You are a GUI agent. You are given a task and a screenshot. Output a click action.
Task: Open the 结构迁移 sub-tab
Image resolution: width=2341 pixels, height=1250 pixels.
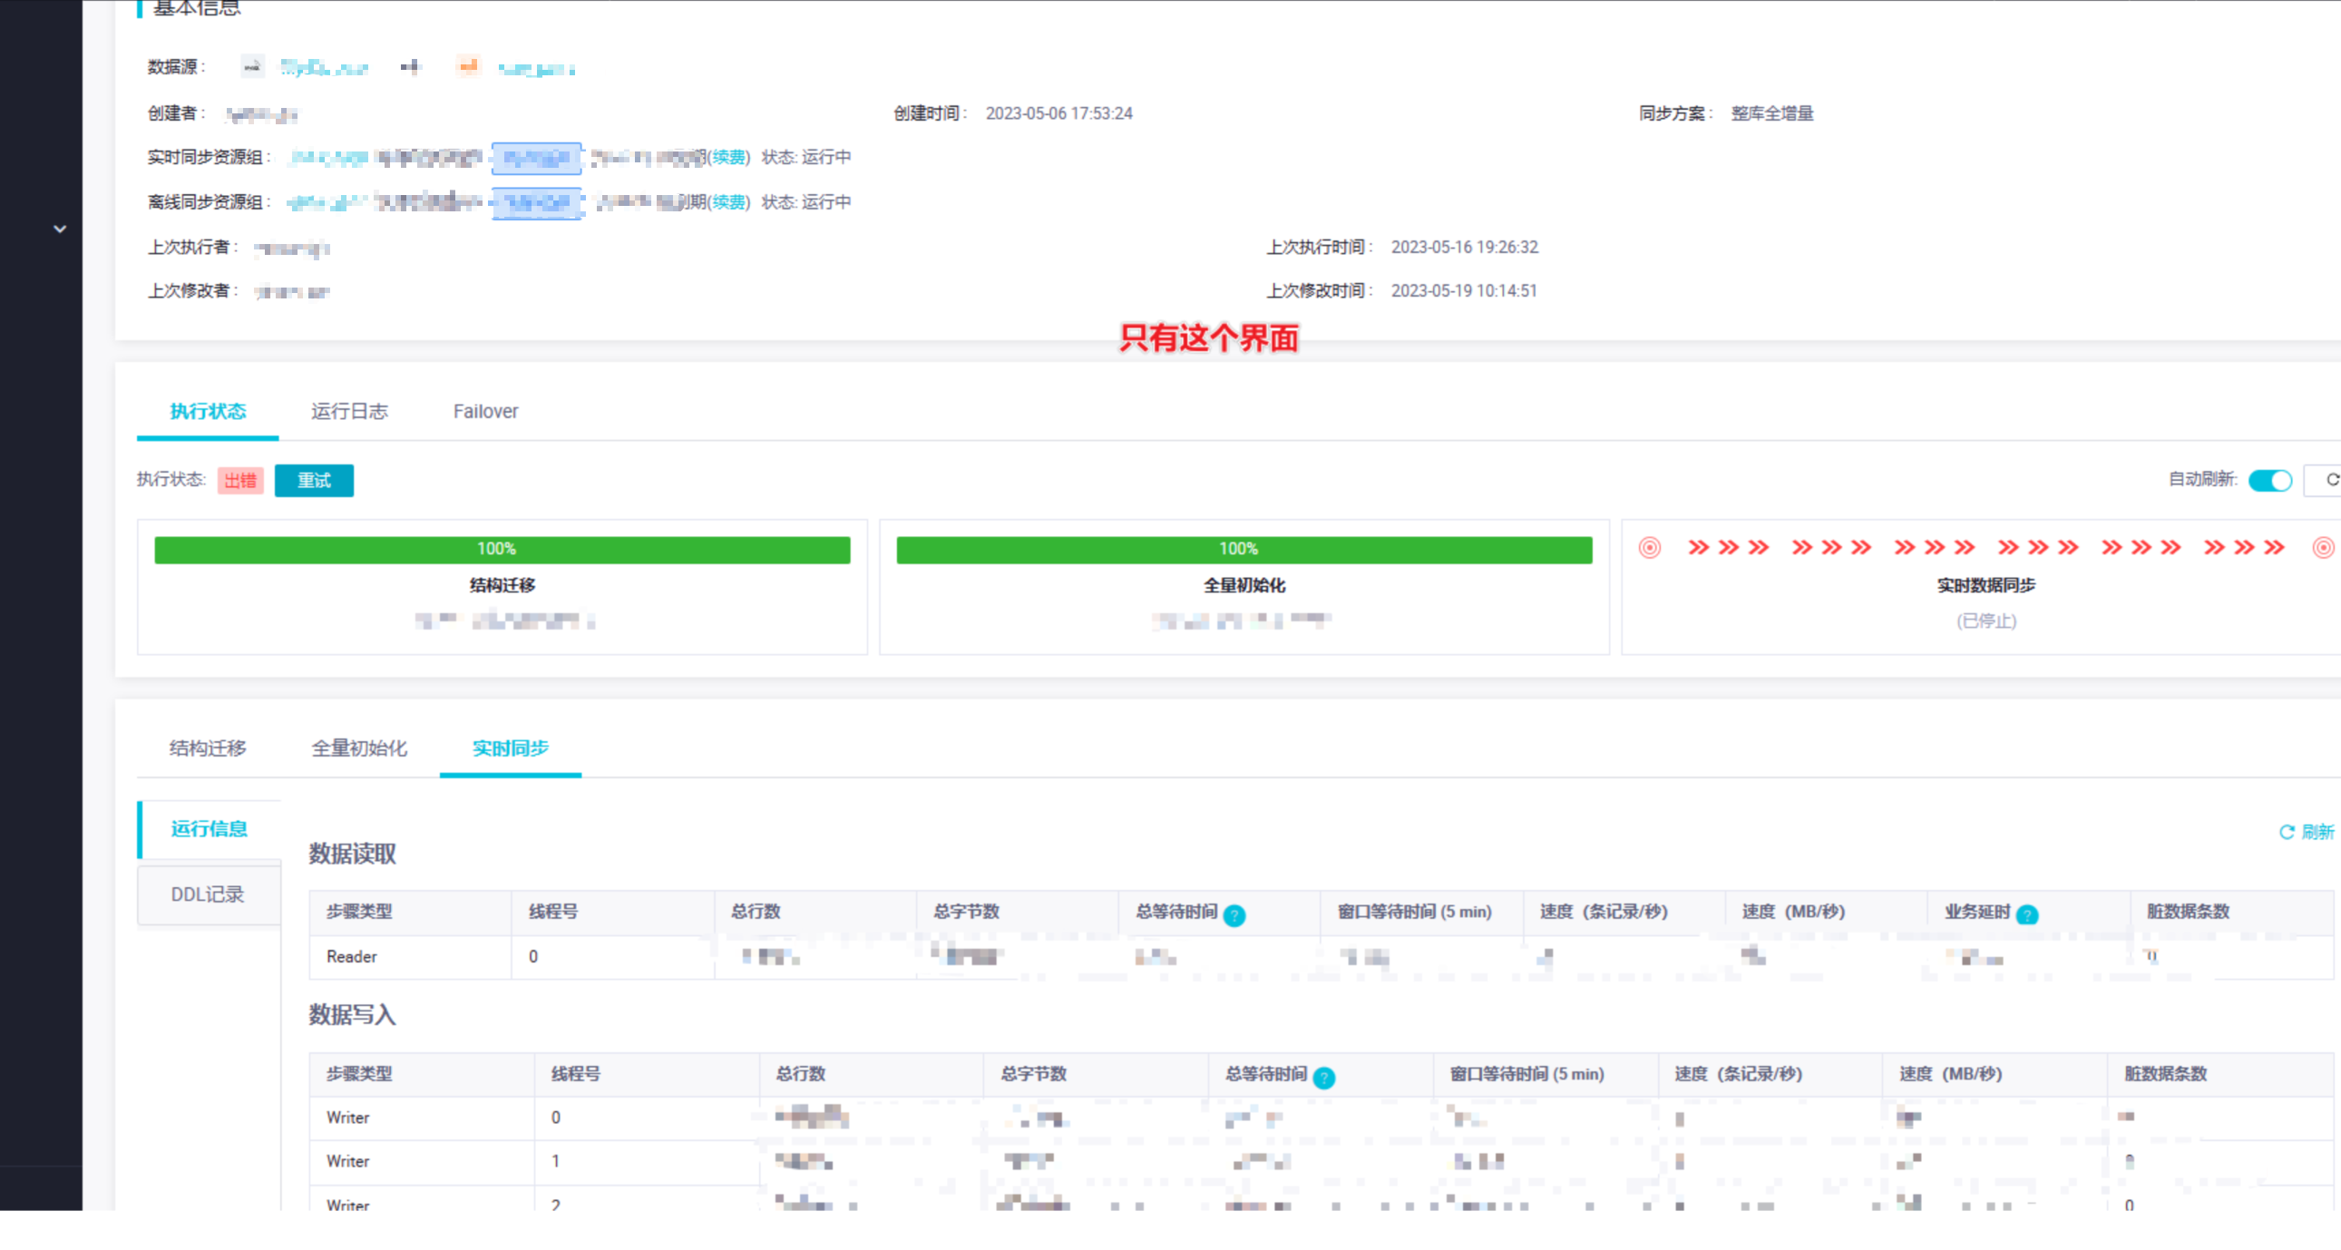[x=207, y=747]
